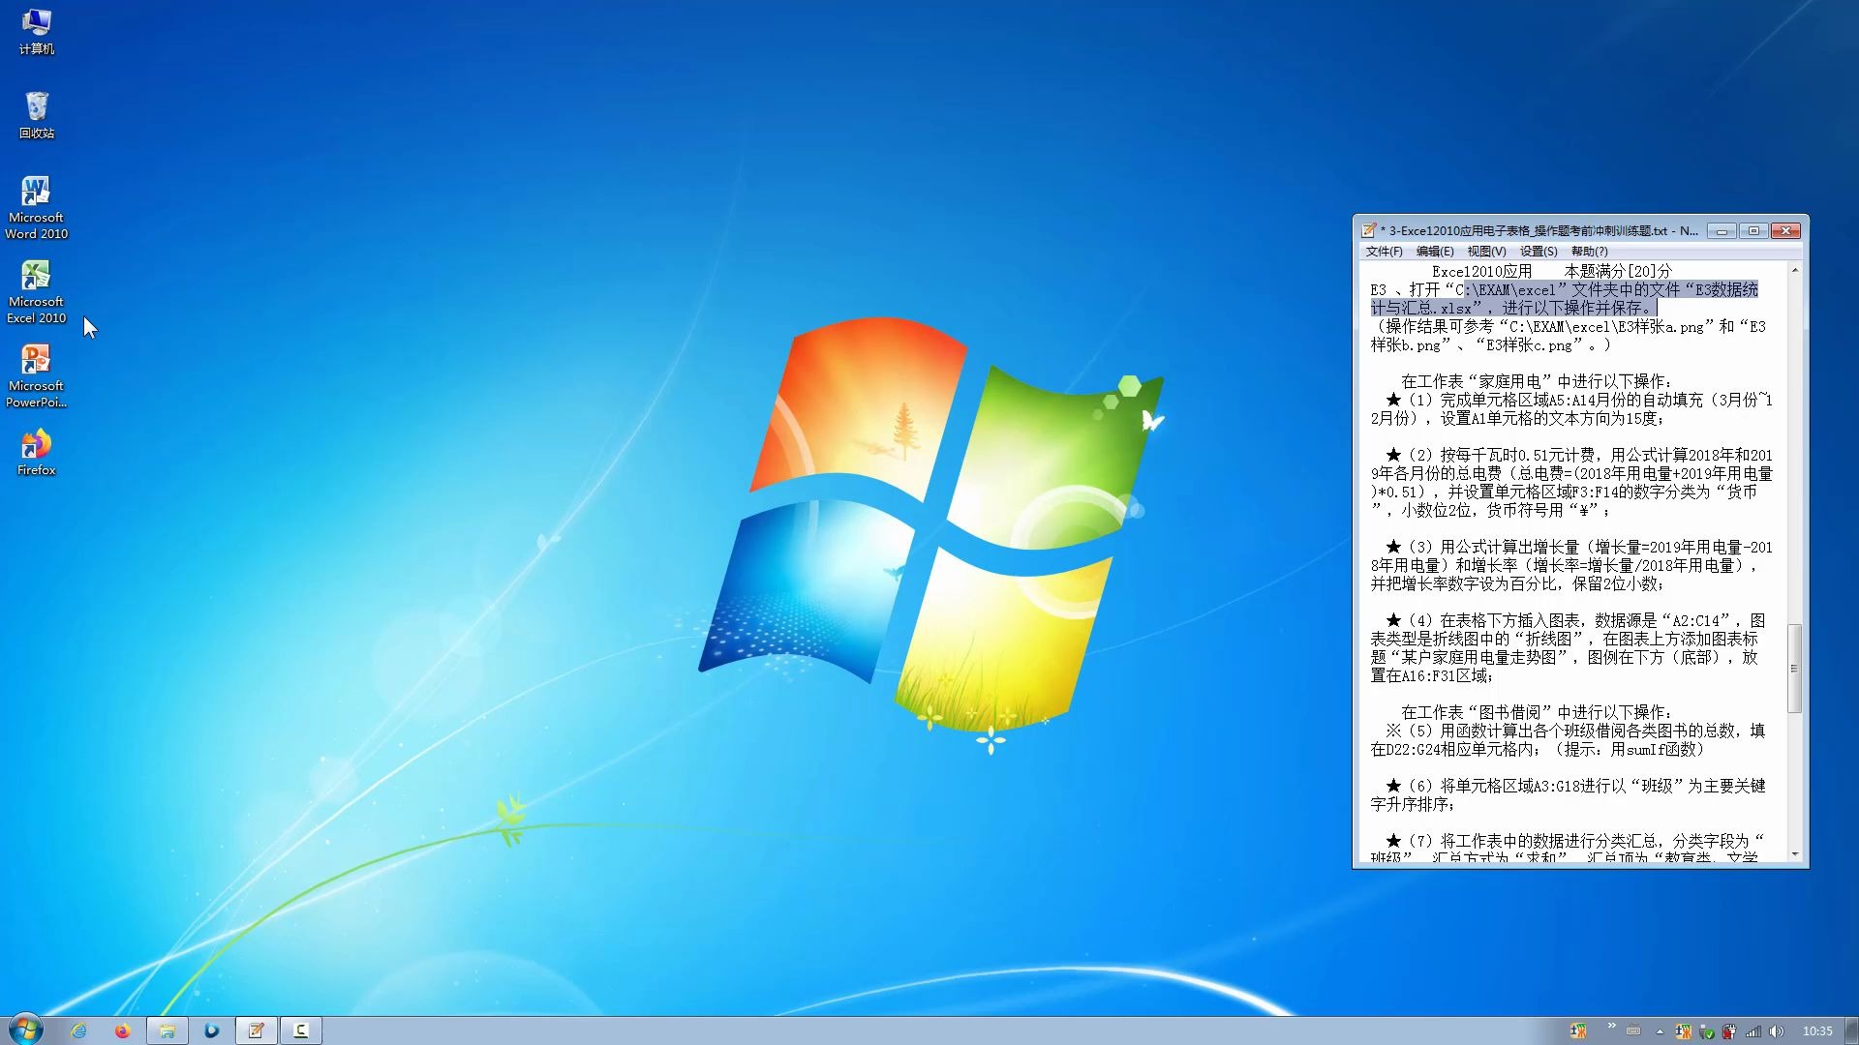
Task: Open the power/plug status tray icon
Action: tap(1729, 1030)
